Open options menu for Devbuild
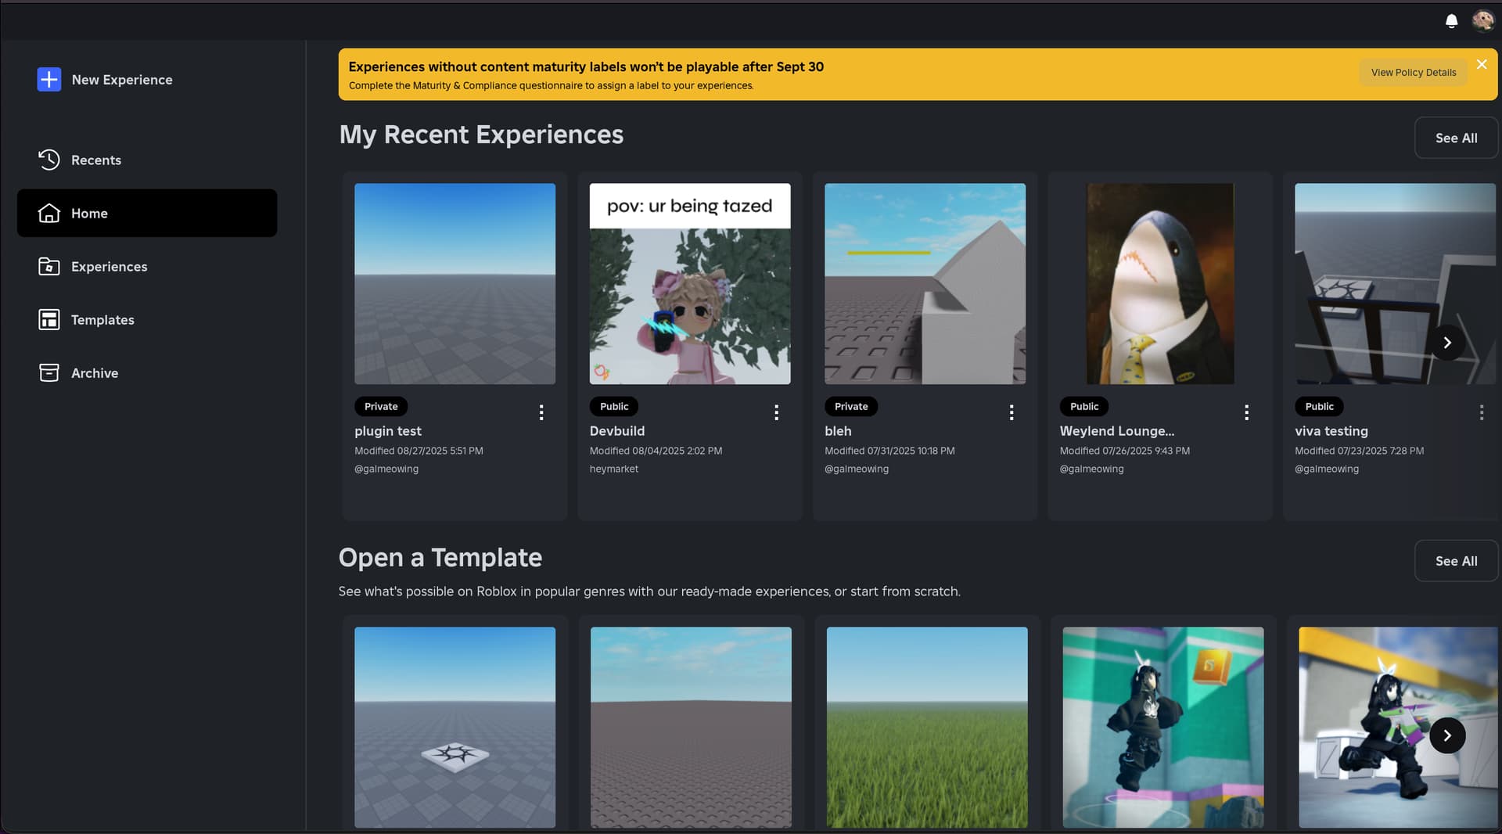Screen dimensions: 1502x834 (776, 412)
